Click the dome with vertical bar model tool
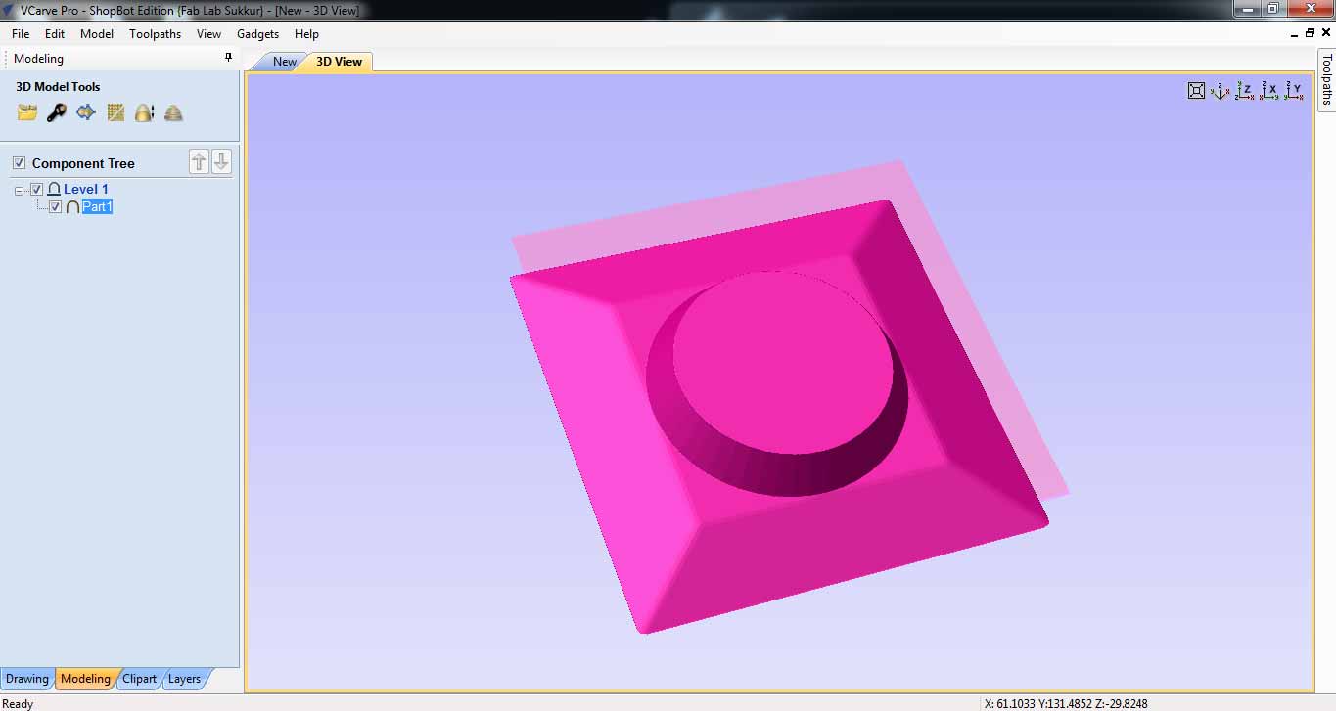This screenshot has width=1336, height=711. (145, 112)
